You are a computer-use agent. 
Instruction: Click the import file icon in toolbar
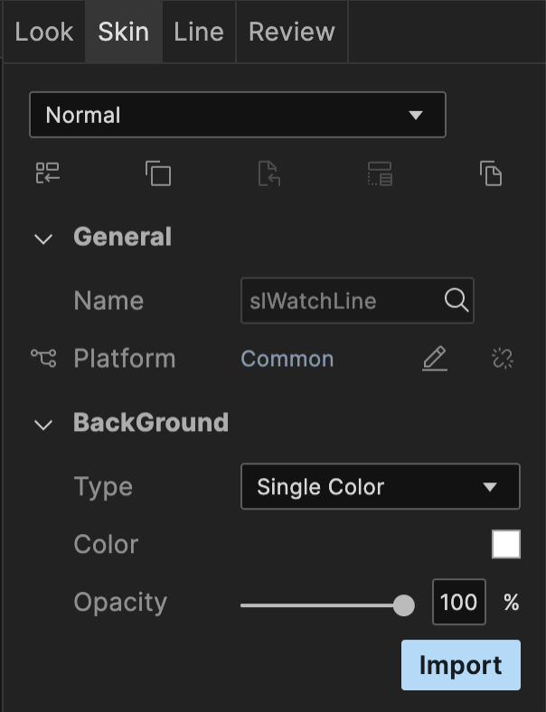coord(269,173)
